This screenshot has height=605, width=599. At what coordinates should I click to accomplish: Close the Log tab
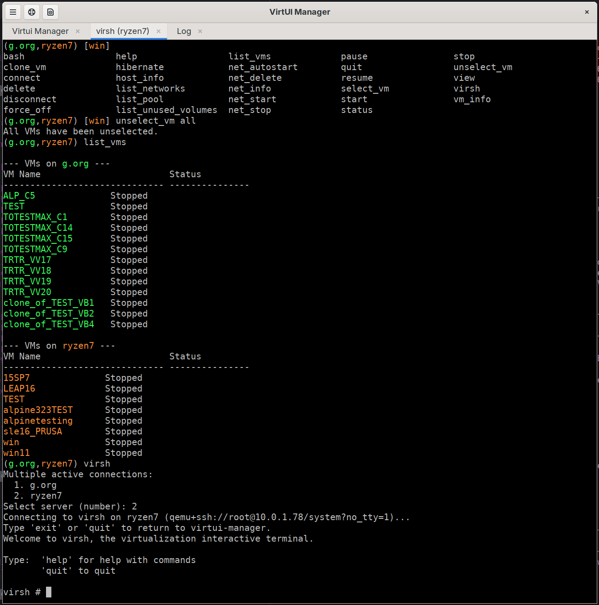click(x=200, y=31)
